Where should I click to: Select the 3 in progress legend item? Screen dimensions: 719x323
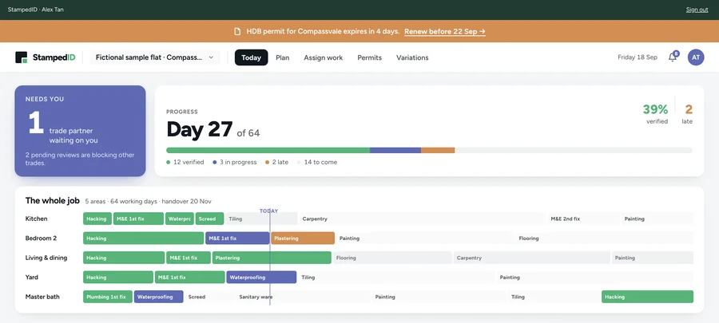(x=235, y=162)
